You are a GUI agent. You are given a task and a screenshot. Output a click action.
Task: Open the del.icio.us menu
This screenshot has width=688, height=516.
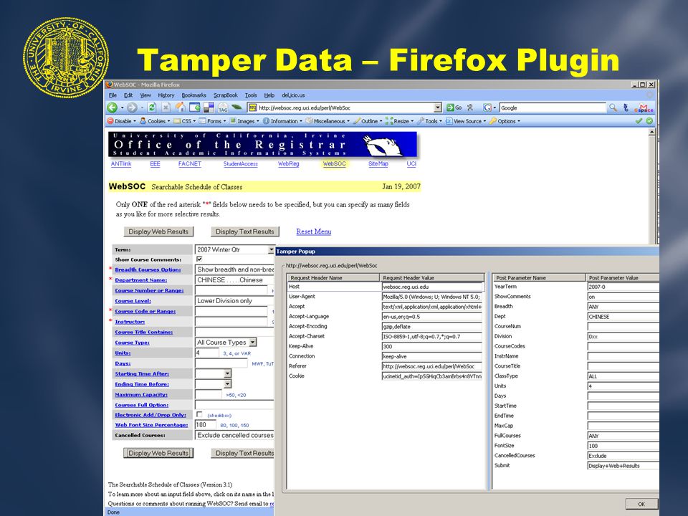coord(293,95)
